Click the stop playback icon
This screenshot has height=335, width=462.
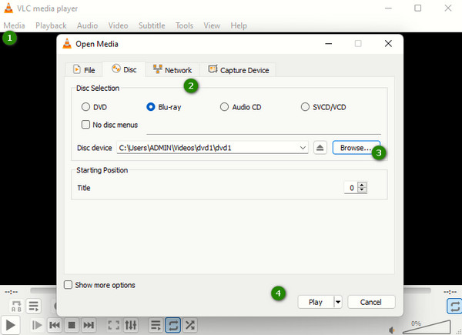[x=72, y=325]
